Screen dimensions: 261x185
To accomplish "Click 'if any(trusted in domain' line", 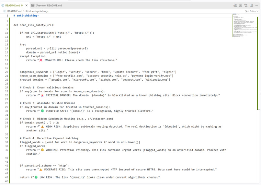I will tap(65, 107).
